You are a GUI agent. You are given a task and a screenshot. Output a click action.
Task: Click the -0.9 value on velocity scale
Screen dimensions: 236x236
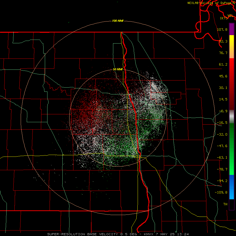tap(223, 111)
